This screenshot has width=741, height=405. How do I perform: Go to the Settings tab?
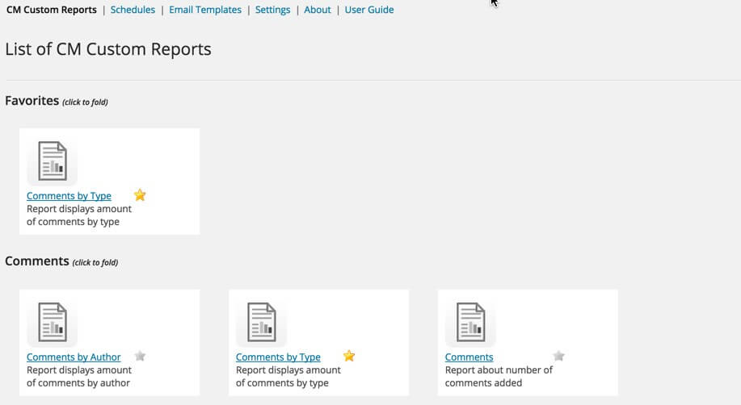click(272, 10)
